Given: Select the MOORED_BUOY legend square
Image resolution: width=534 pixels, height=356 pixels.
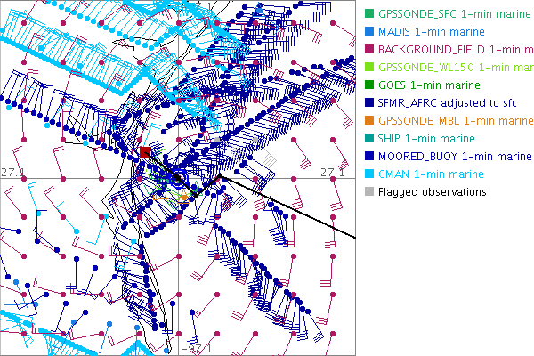Looking at the screenshot, I should (x=368, y=156).
